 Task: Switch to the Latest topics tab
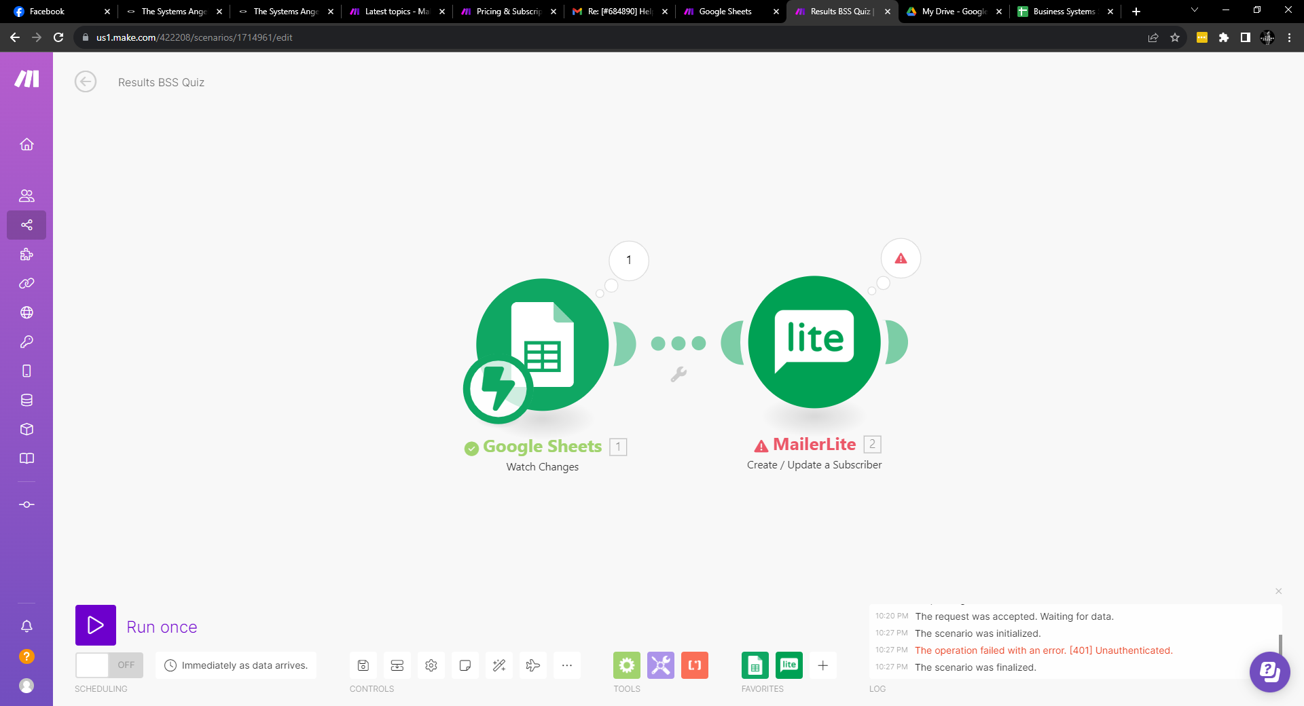397,12
